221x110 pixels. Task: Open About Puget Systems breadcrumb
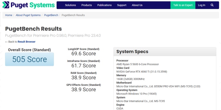28,15
